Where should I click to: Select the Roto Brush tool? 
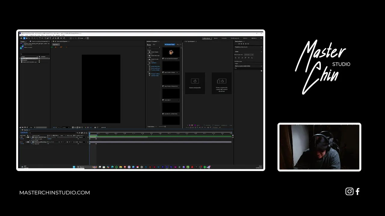(x=61, y=38)
